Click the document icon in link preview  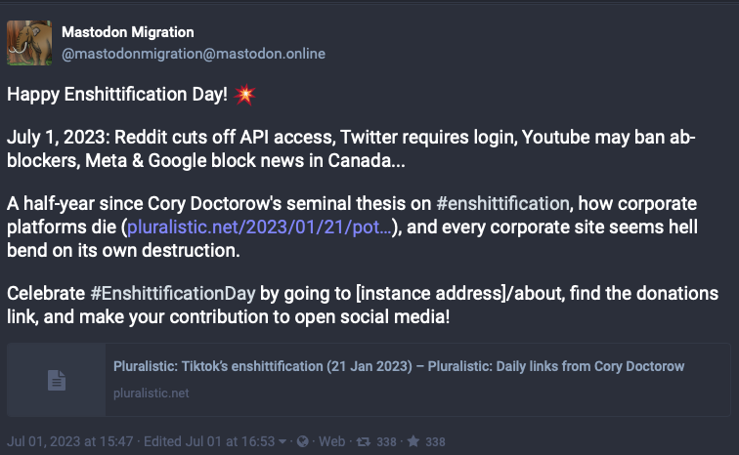tap(57, 380)
